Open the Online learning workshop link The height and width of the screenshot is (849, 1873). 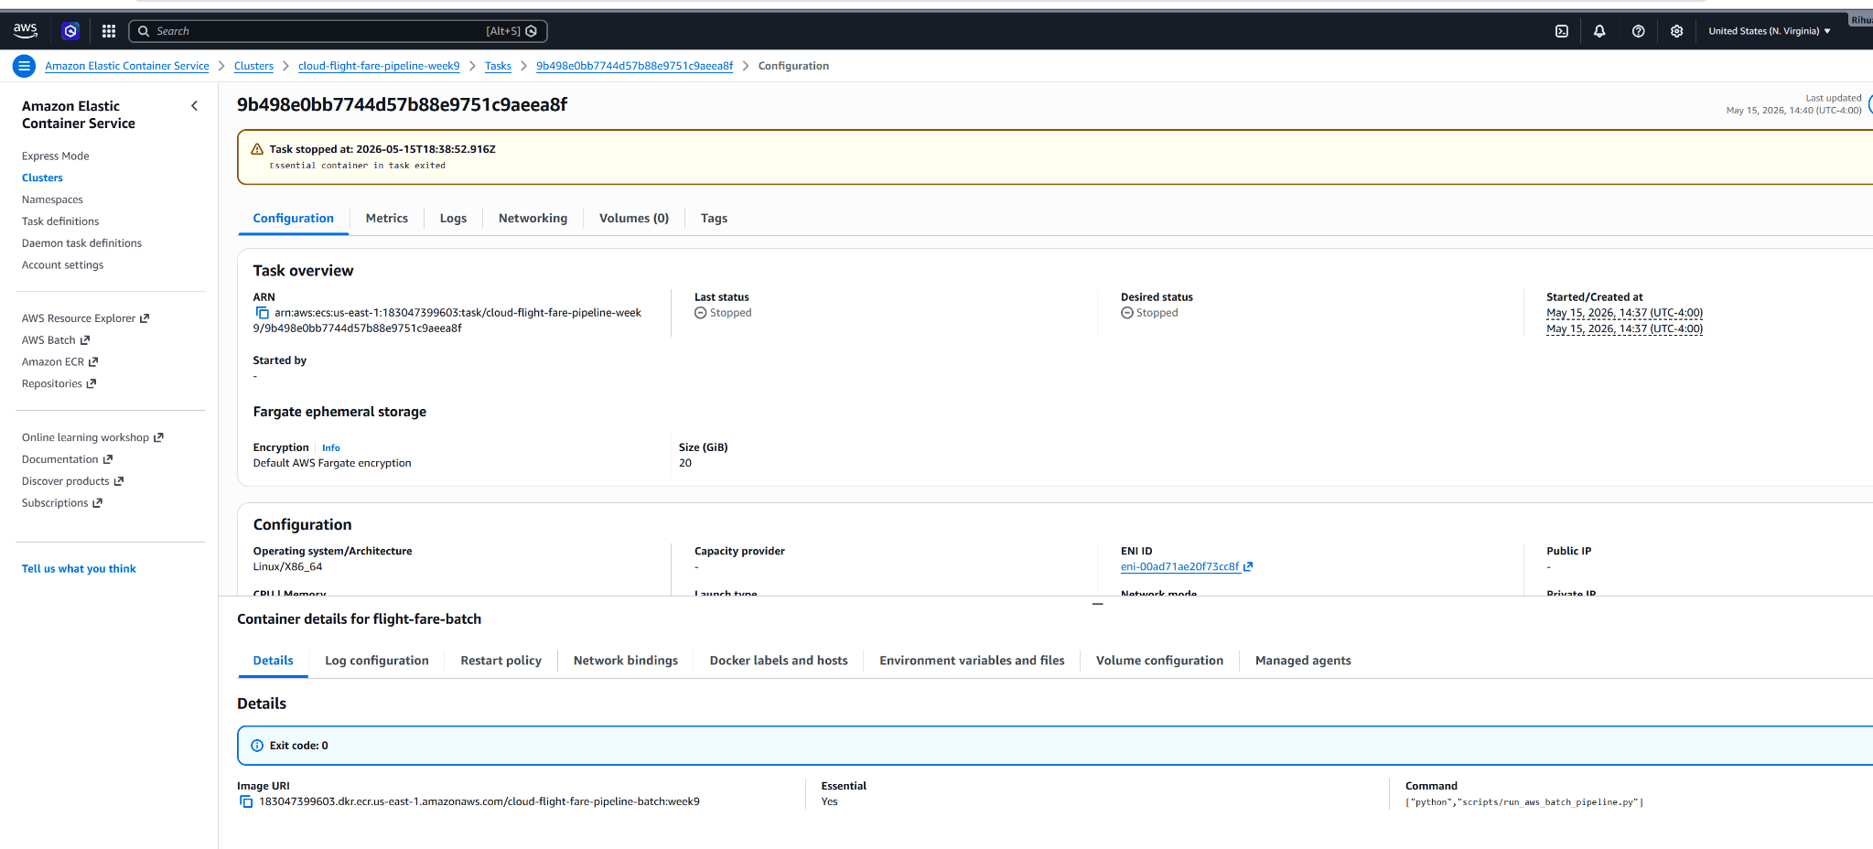(92, 438)
